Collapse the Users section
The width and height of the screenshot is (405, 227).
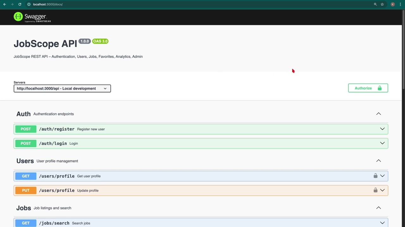click(378, 161)
